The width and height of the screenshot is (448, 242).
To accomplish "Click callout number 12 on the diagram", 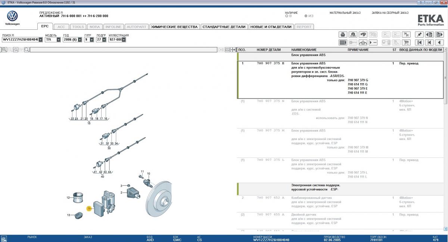I will 68,198.
